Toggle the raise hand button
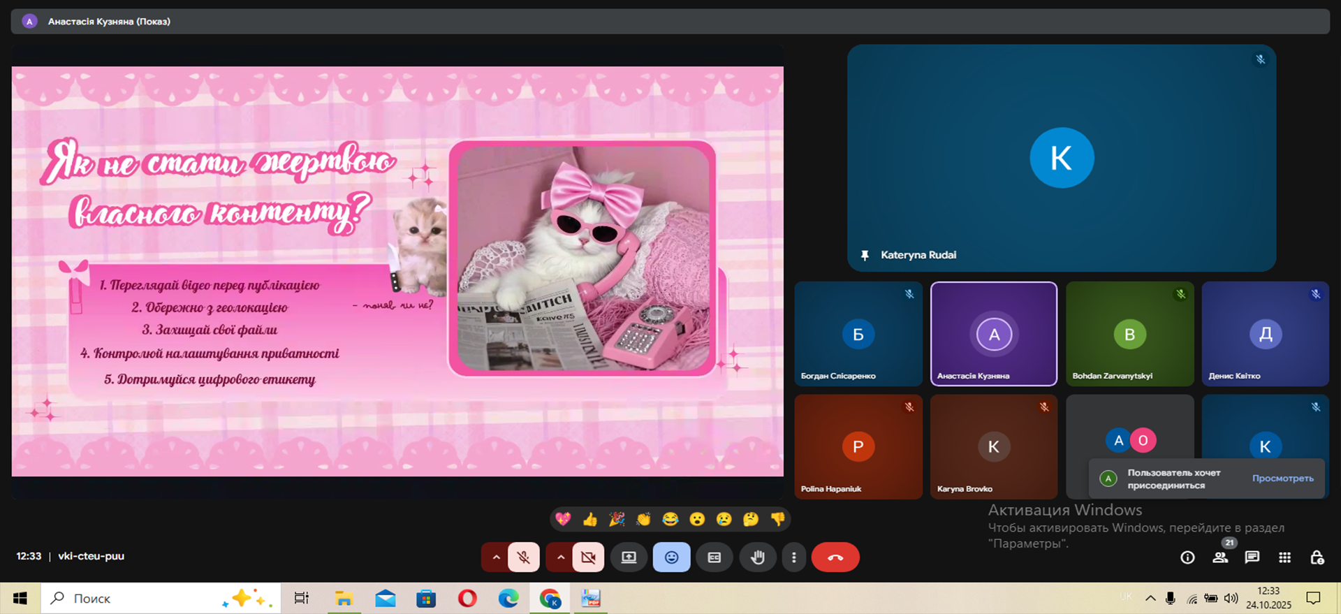 pos(757,557)
